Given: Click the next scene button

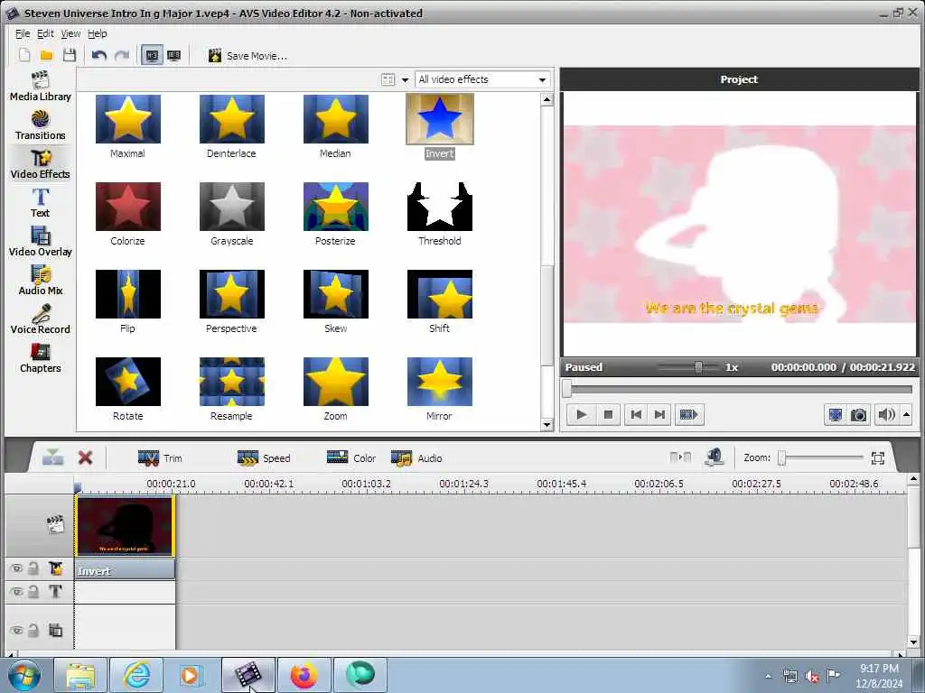Looking at the screenshot, I should [x=688, y=415].
